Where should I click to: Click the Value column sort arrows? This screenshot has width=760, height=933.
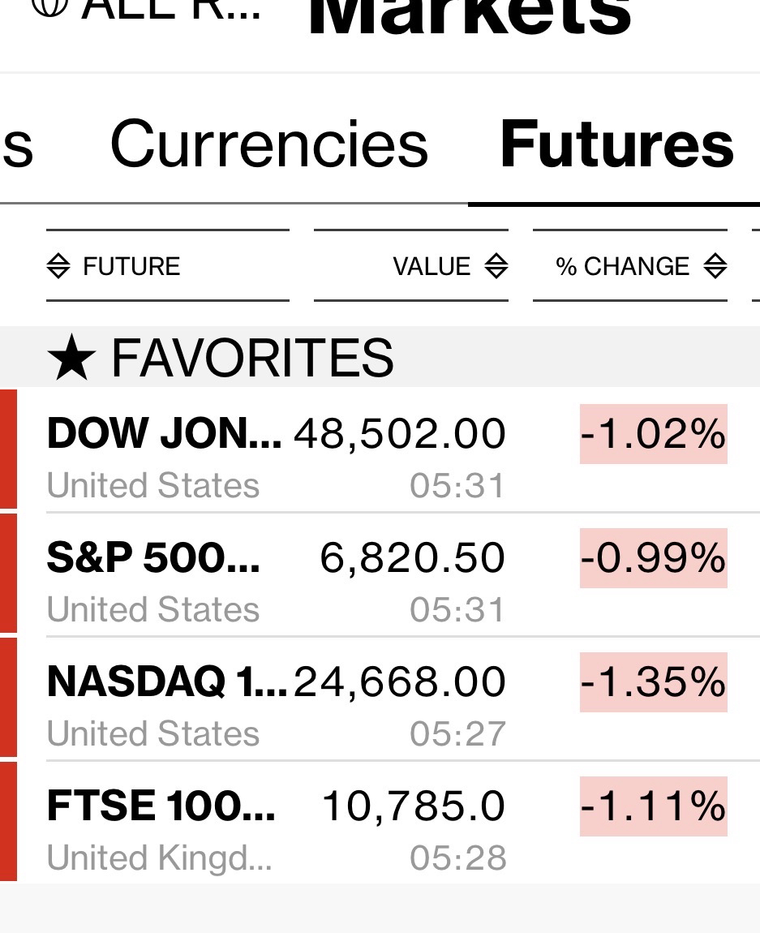(496, 266)
